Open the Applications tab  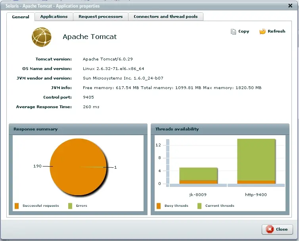(54, 17)
